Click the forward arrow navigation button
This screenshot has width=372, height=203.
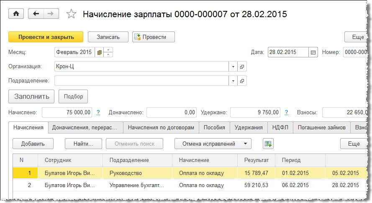tap(50, 14)
